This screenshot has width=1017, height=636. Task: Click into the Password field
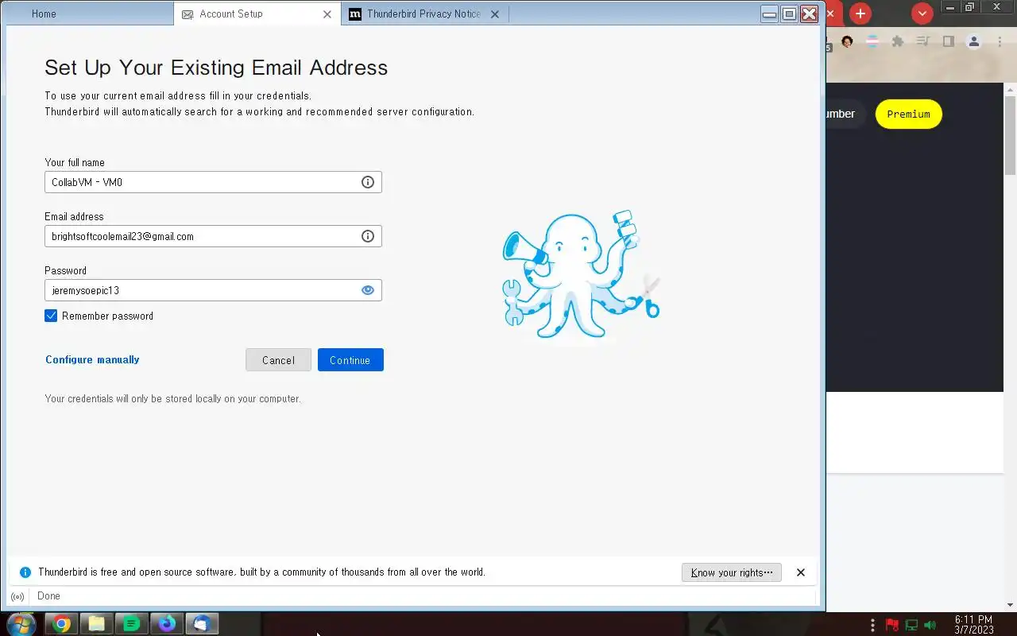tap(213, 290)
